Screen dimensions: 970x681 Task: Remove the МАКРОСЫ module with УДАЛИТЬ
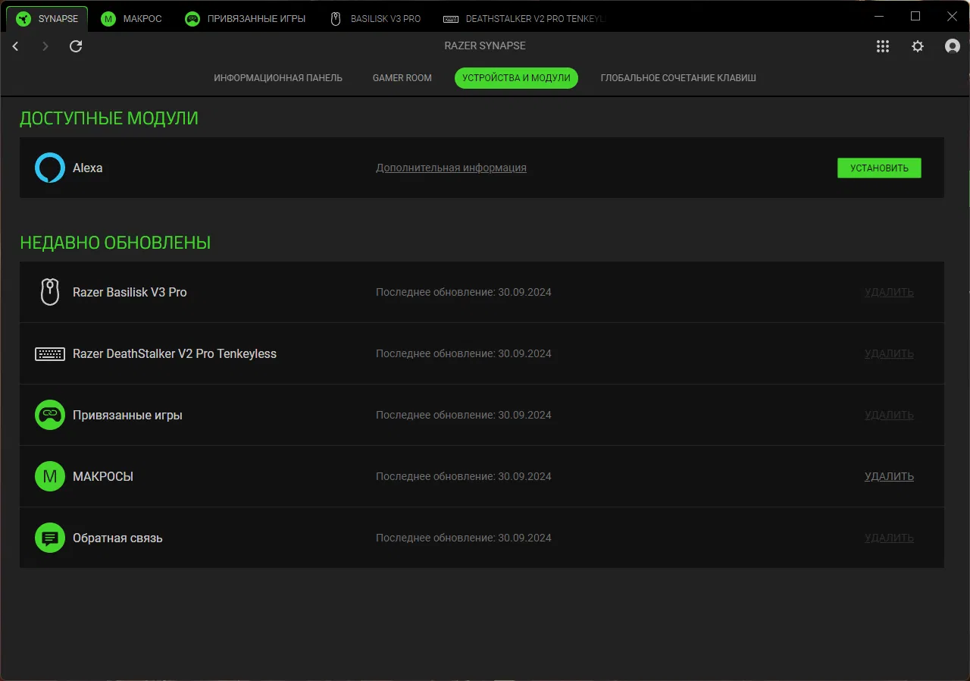pyautogui.click(x=889, y=476)
